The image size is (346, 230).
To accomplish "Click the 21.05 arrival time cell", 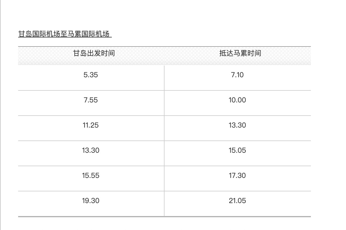I will [237, 201].
